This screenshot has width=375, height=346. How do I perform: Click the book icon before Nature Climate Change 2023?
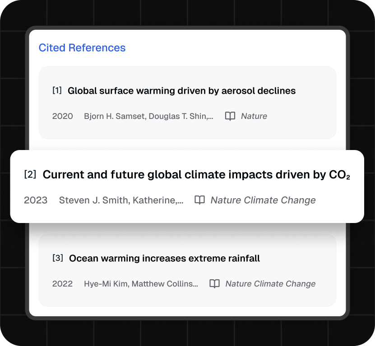pos(200,200)
